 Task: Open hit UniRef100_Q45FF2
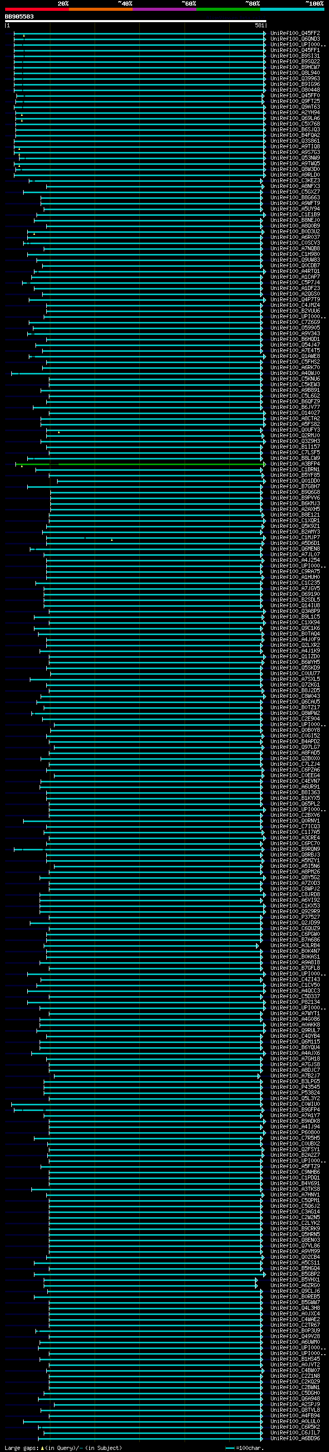[295, 33]
